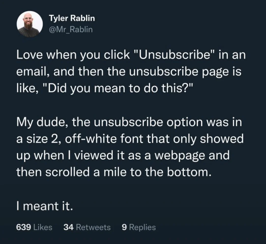View the 639 Likes list
The image size is (266, 244).
tap(34, 227)
